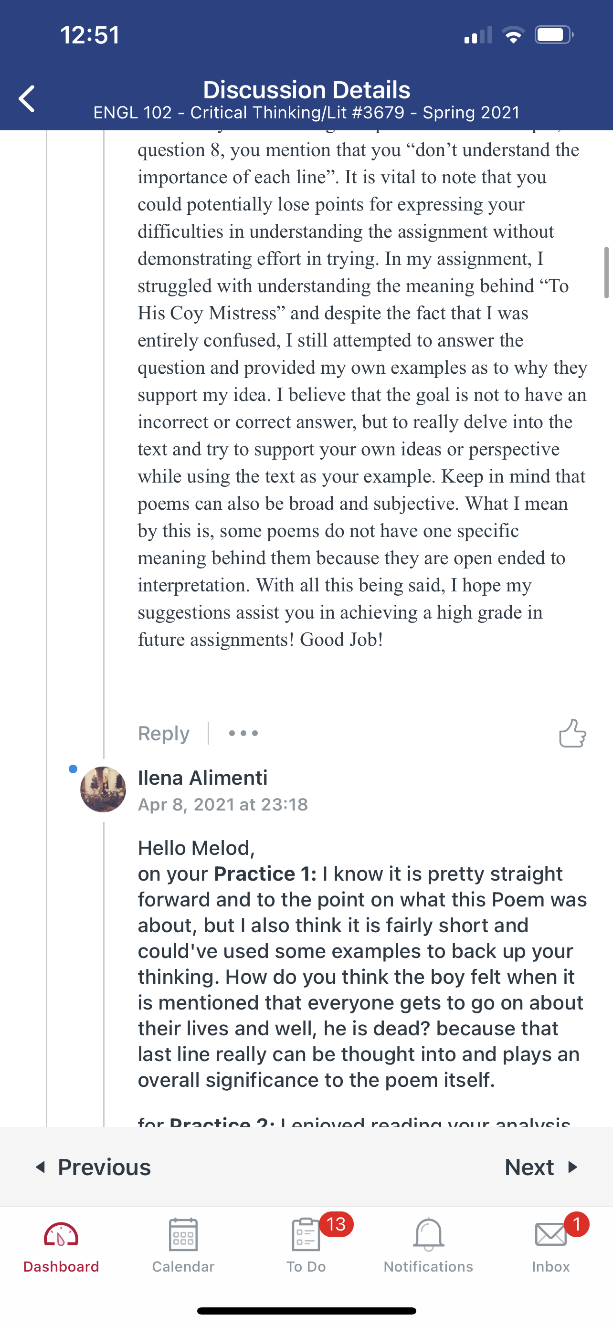The image size is (613, 1326).
Task: View the Notifications bell tab
Action: tap(428, 1245)
